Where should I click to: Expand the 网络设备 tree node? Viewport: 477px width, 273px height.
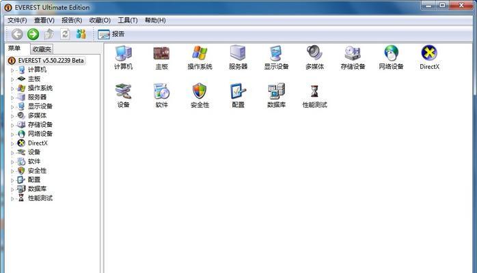click(x=12, y=134)
